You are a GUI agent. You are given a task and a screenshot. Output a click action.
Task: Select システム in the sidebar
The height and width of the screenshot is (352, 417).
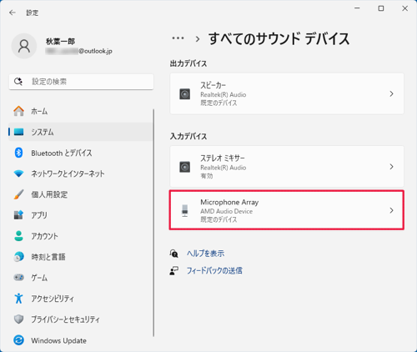tap(80, 132)
